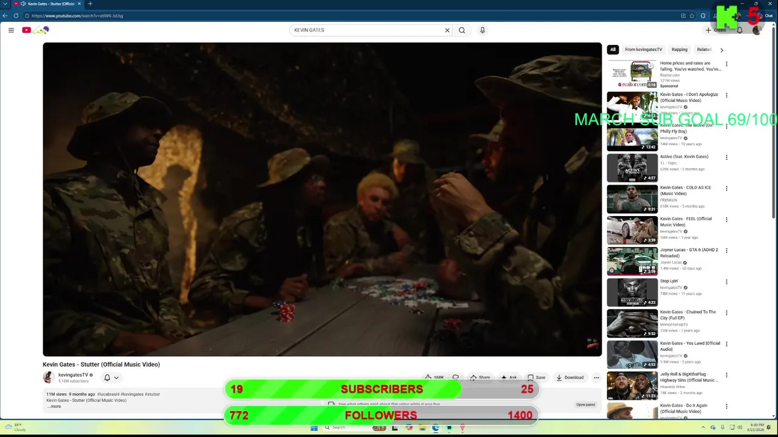This screenshot has height=437, width=778.
Task: Reload the page with the refresh icon
Action: [16, 16]
